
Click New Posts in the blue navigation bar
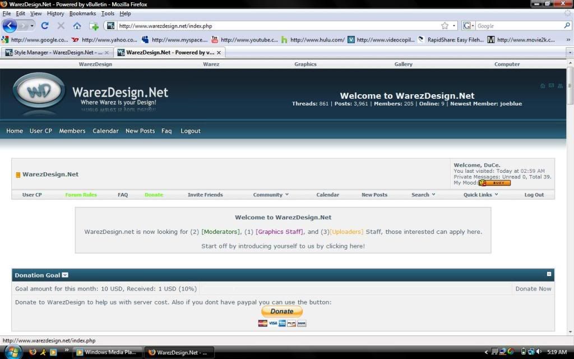pyautogui.click(x=140, y=131)
